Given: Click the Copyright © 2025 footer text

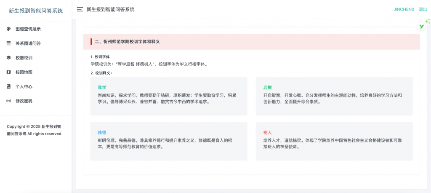Looking at the screenshot, I should point(35,130).
